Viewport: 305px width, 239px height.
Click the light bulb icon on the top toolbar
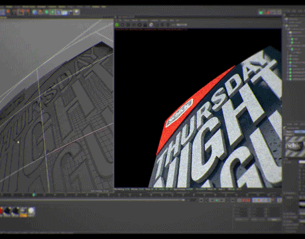(x=76, y=12)
